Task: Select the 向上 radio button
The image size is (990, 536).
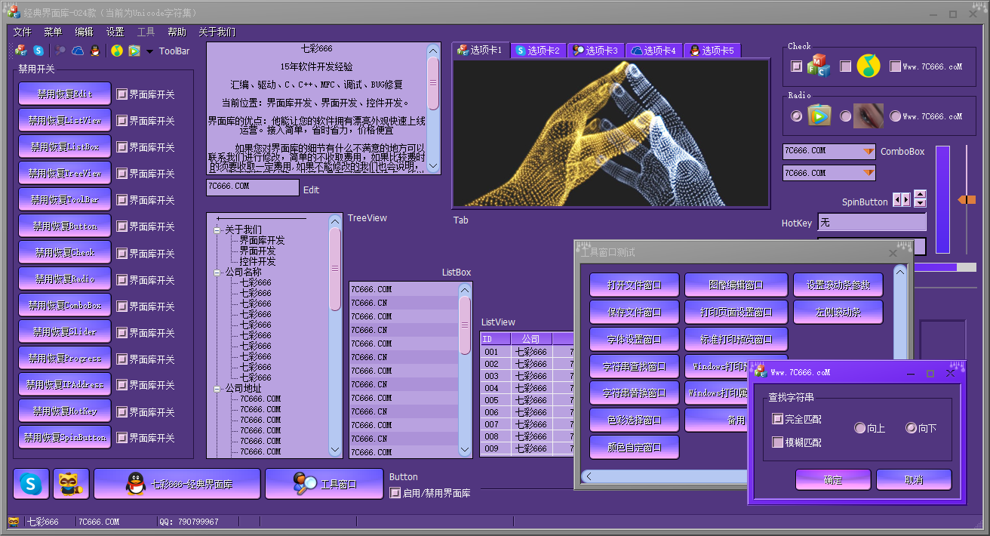Action: (859, 428)
